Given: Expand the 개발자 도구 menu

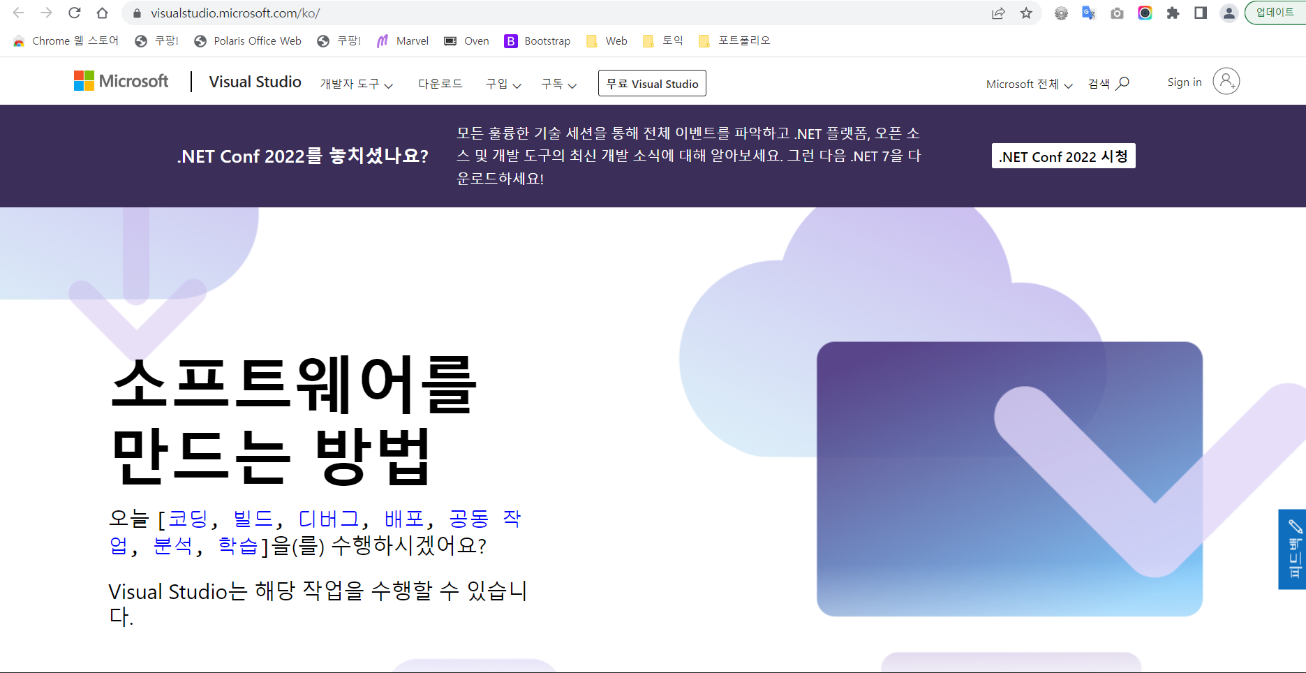Looking at the screenshot, I should [x=357, y=84].
